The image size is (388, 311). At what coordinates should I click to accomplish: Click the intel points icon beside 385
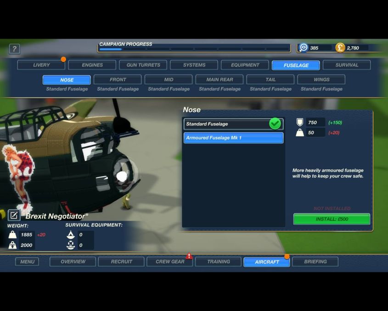tap(303, 48)
